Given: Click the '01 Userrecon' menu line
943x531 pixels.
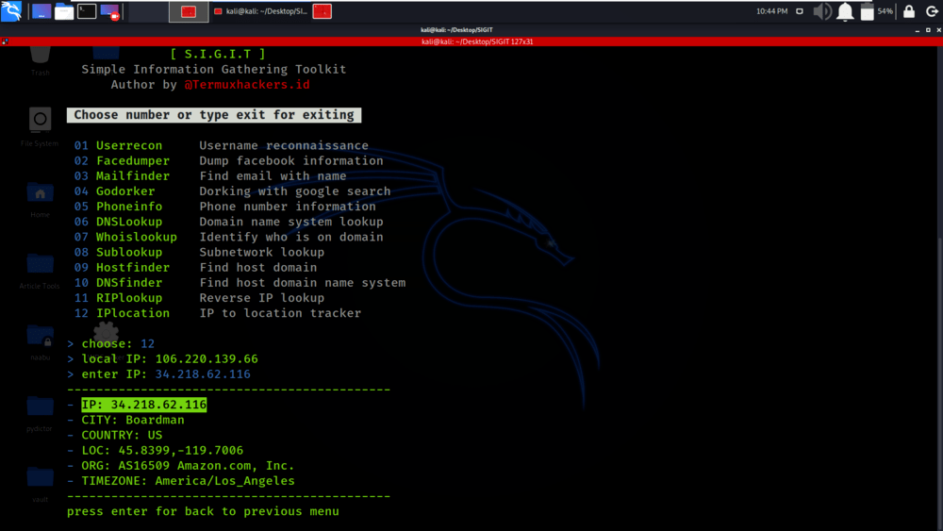Looking at the screenshot, I should [222, 145].
